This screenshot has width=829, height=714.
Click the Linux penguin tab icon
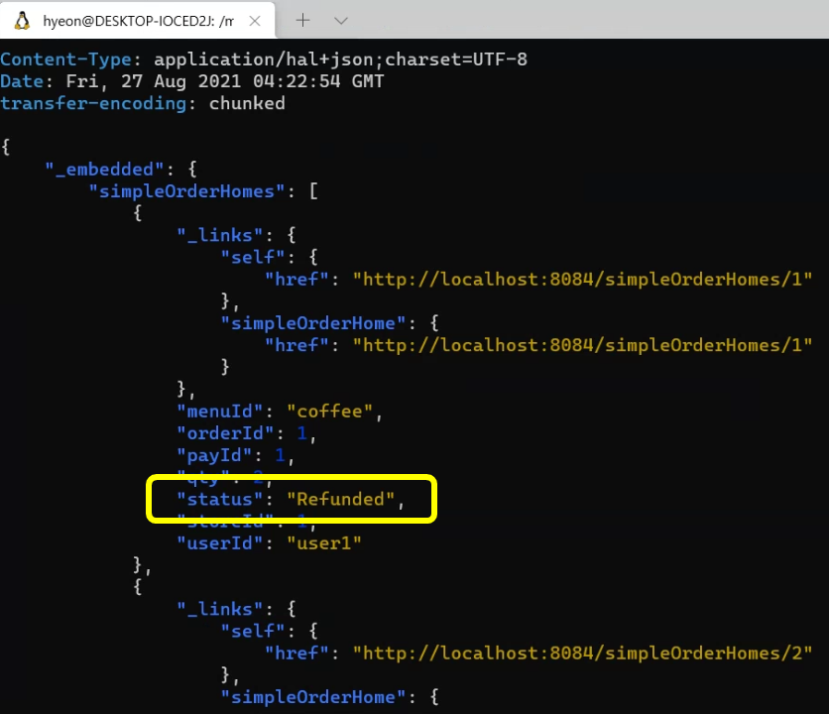(x=22, y=21)
